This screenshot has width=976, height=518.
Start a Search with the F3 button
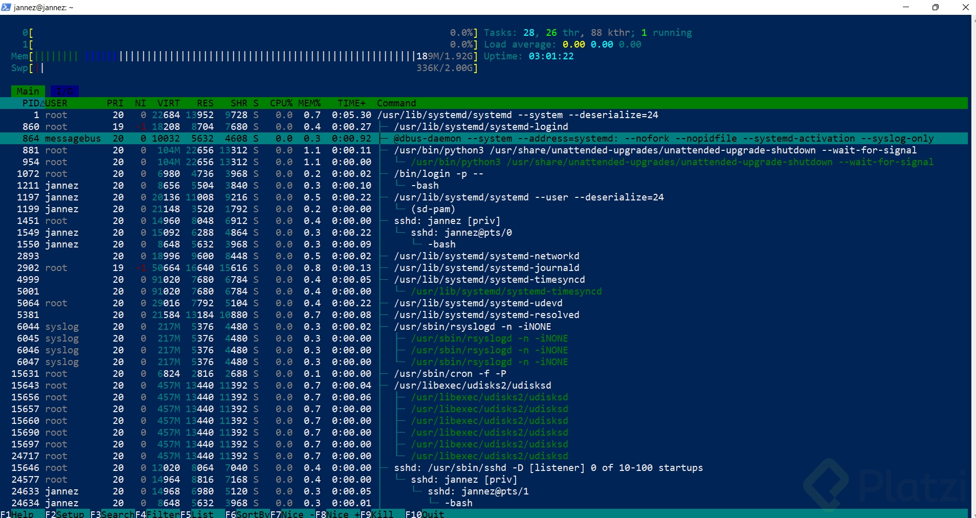point(113,514)
